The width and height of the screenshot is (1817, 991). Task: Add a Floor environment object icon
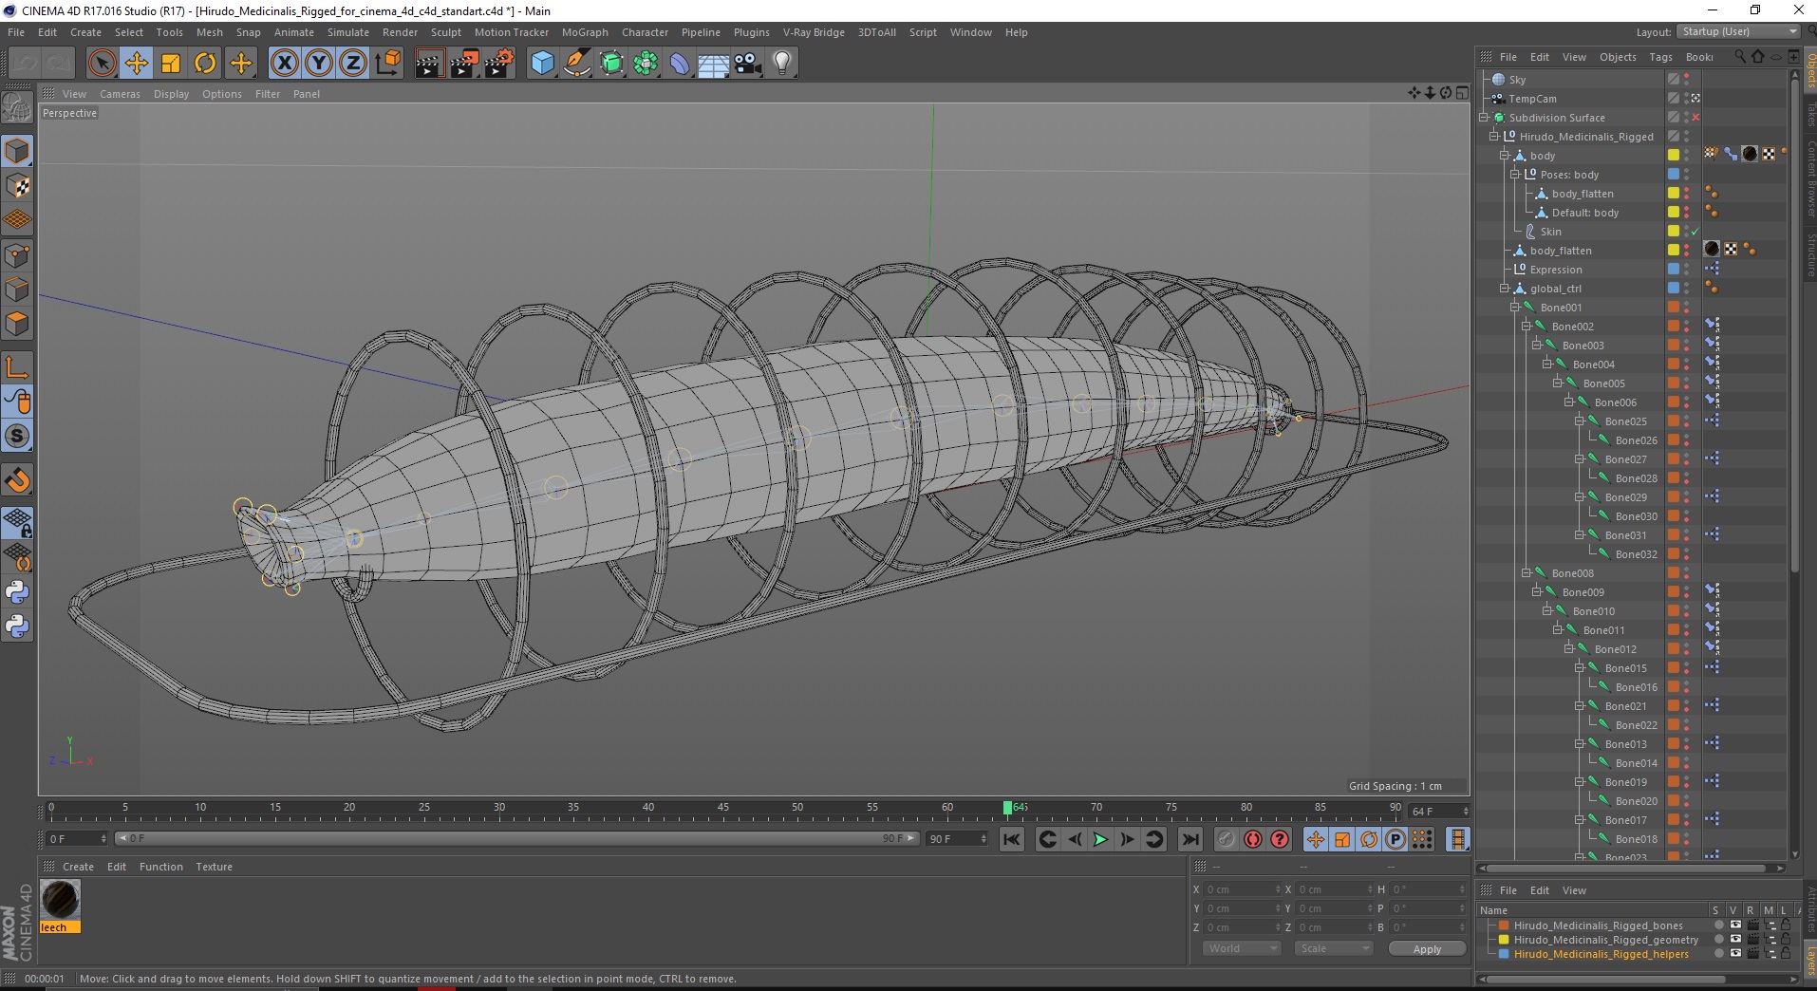click(713, 64)
